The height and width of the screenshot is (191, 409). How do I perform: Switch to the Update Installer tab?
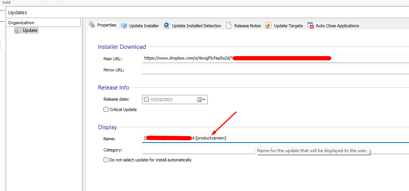[x=144, y=26]
